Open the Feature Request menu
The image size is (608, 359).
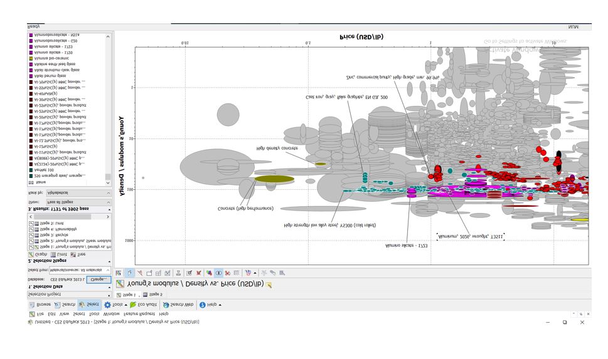click(x=139, y=314)
